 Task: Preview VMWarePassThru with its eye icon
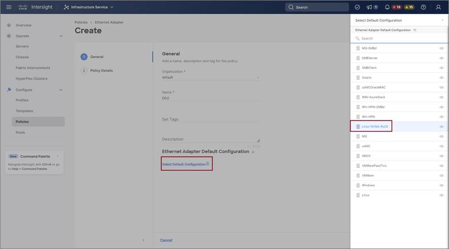(441, 165)
